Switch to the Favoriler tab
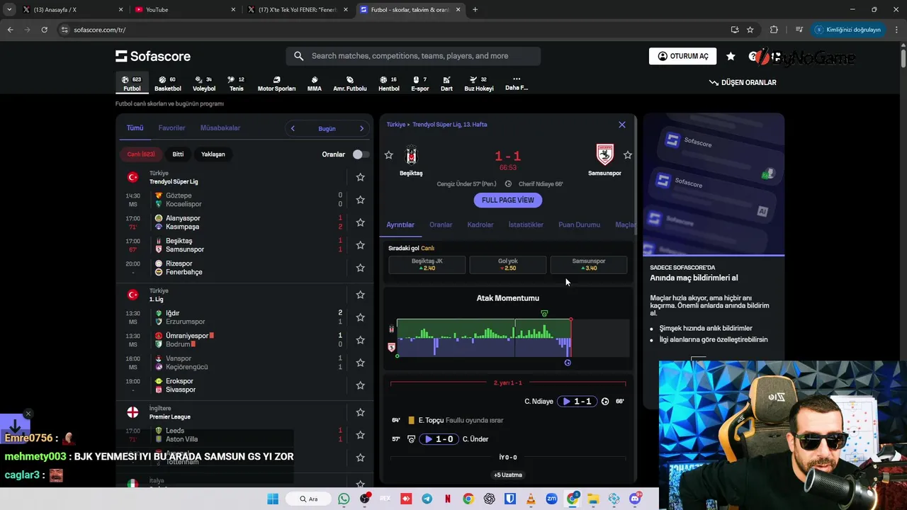The height and width of the screenshot is (510, 907). pos(171,128)
